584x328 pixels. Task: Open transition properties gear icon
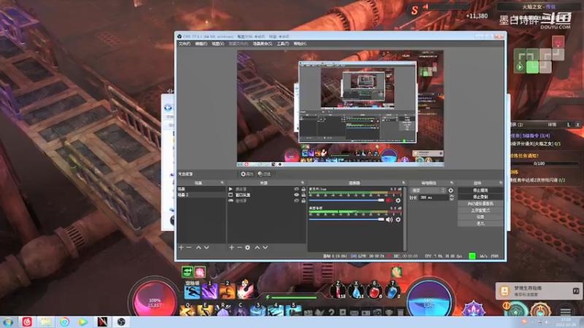(x=450, y=190)
